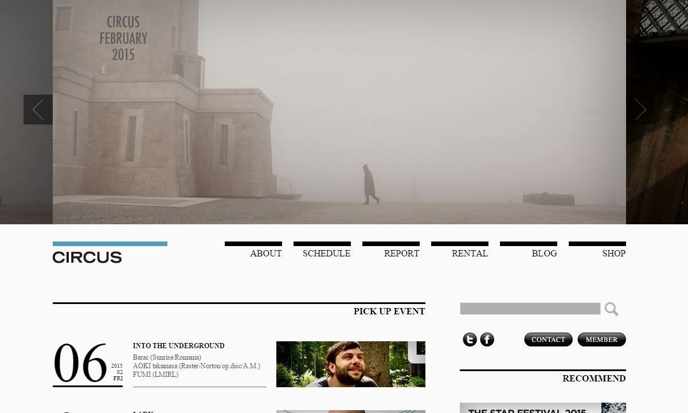The width and height of the screenshot is (688, 413).
Task: Click the bearded man event thumbnail
Action: pyautogui.click(x=350, y=364)
